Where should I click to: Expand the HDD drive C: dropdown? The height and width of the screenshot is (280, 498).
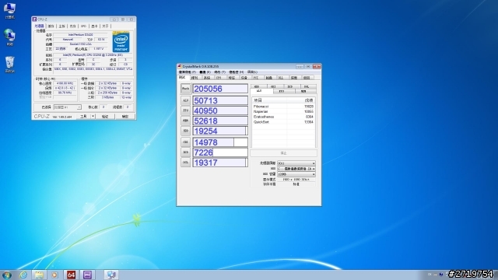click(x=296, y=169)
